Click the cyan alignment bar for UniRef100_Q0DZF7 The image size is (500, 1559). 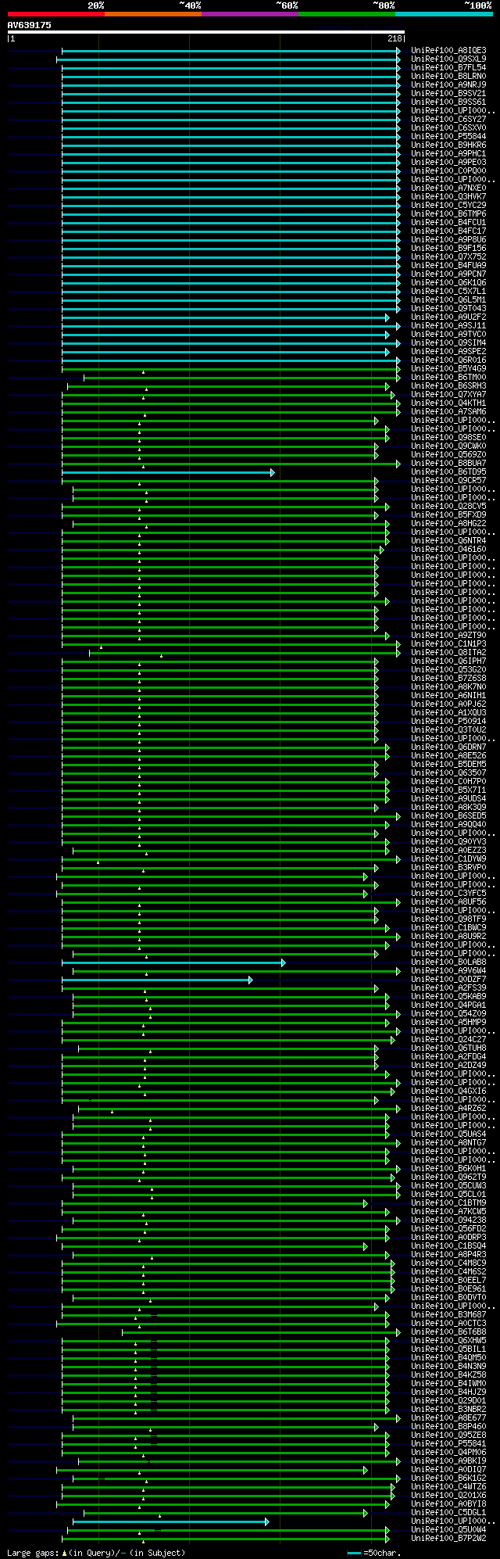coord(157,980)
